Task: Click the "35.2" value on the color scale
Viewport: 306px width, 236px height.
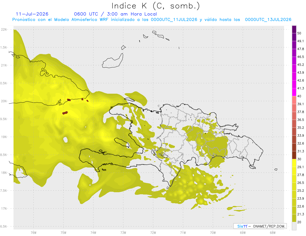Action: (301, 128)
